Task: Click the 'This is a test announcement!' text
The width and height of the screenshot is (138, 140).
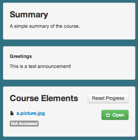Action: (x=40, y=66)
